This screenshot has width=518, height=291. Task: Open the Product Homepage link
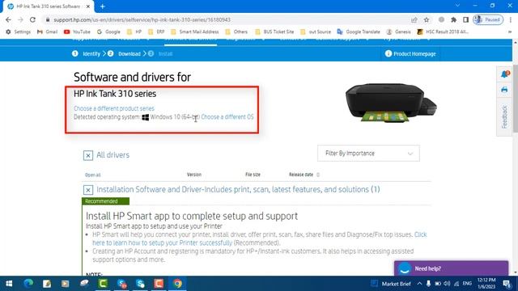(x=410, y=54)
